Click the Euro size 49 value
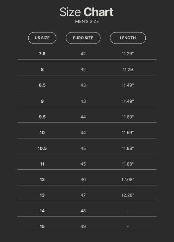 pos(83,227)
